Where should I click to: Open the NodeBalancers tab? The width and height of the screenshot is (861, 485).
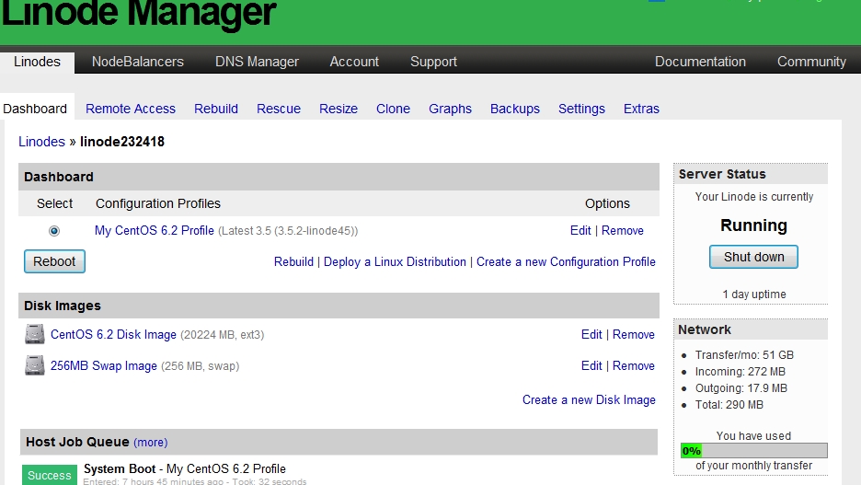[x=137, y=62]
